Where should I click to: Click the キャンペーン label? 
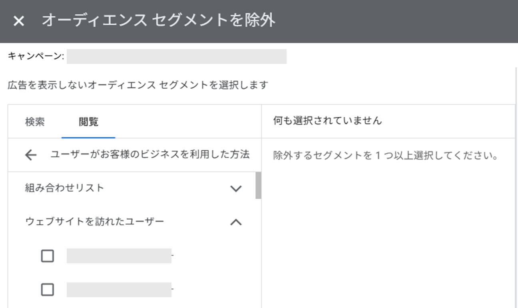(x=36, y=56)
